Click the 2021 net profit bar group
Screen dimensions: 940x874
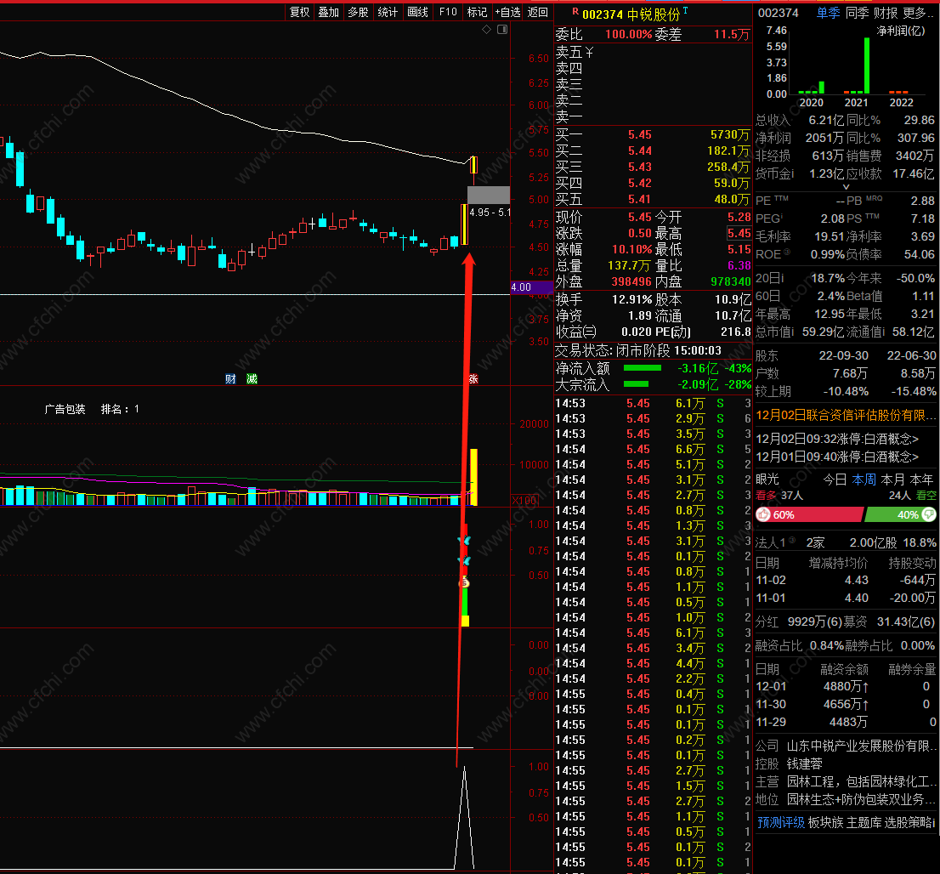(x=856, y=66)
